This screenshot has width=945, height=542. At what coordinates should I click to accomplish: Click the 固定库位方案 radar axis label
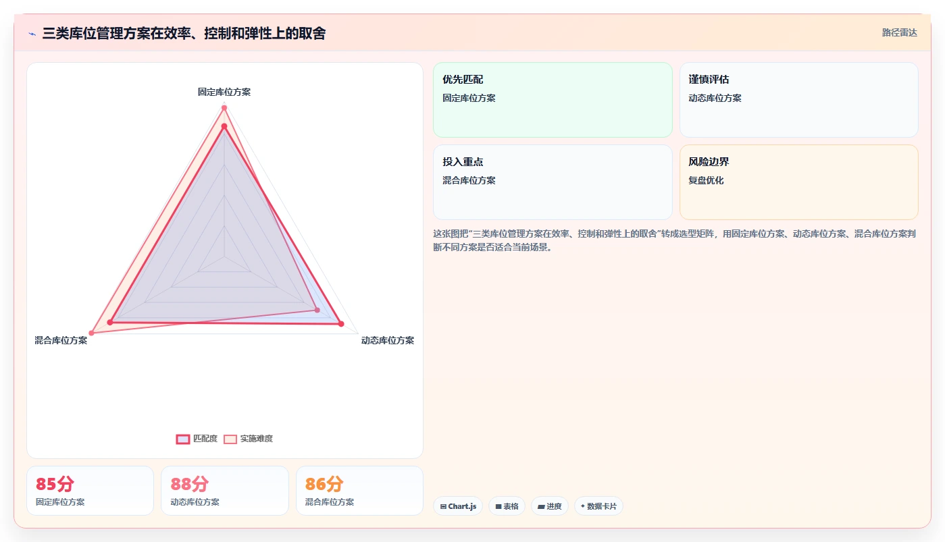(224, 92)
